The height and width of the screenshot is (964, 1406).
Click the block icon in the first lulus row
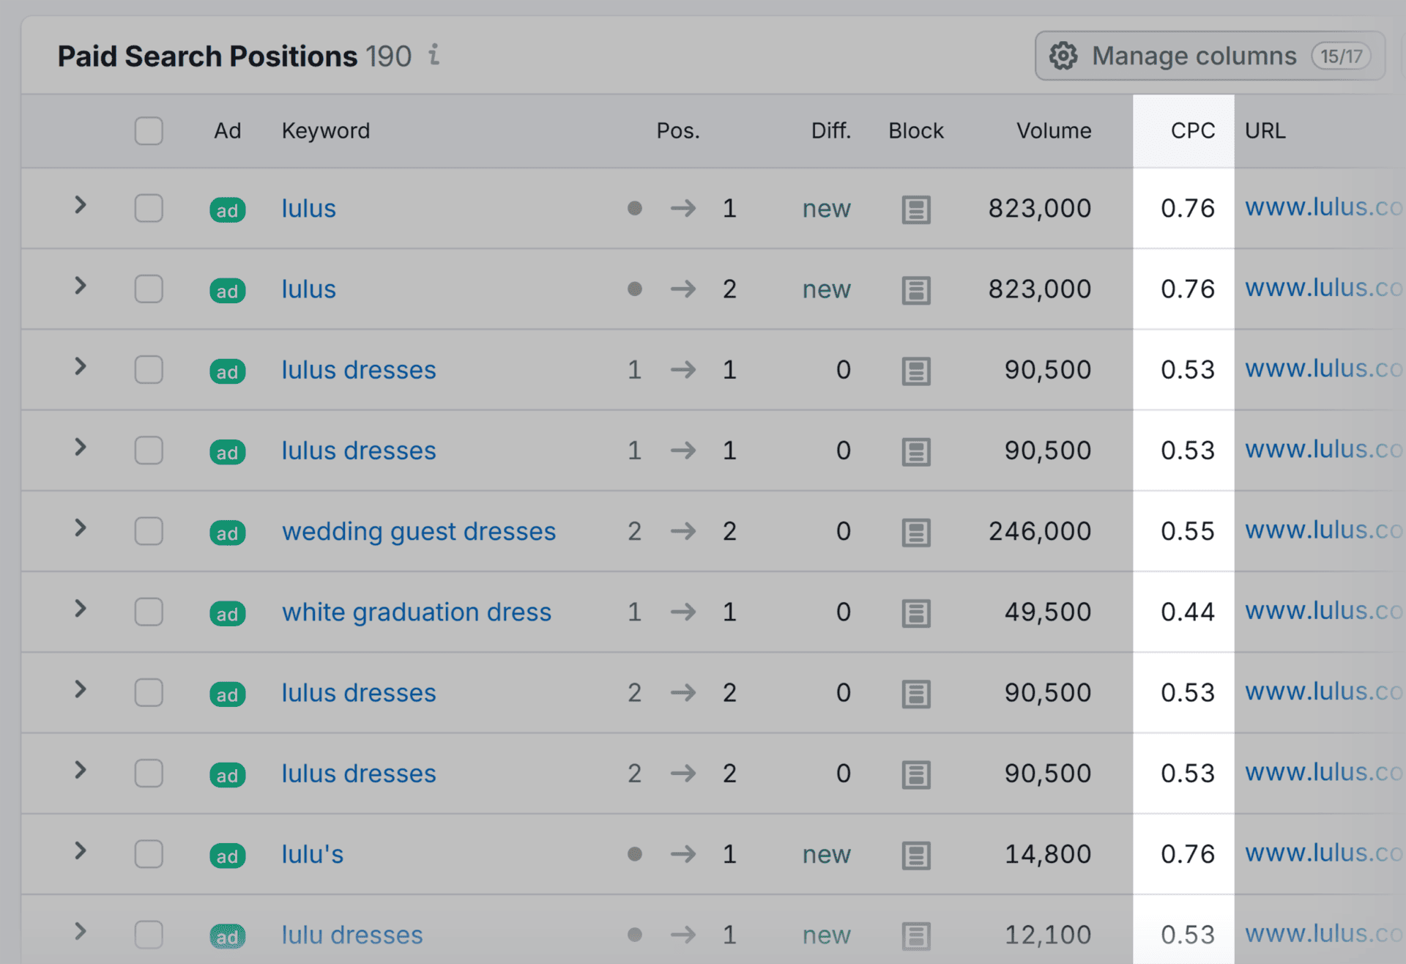915,210
